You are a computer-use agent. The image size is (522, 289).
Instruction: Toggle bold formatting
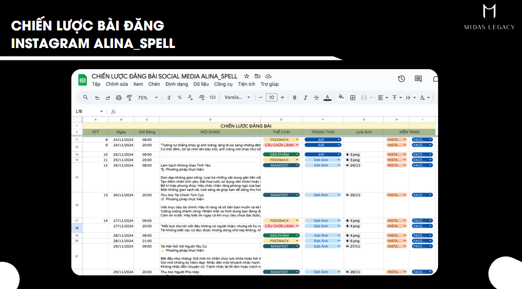pos(295,97)
